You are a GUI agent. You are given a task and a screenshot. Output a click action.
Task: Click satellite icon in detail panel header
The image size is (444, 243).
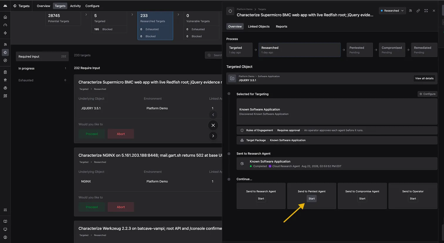tap(411, 11)
